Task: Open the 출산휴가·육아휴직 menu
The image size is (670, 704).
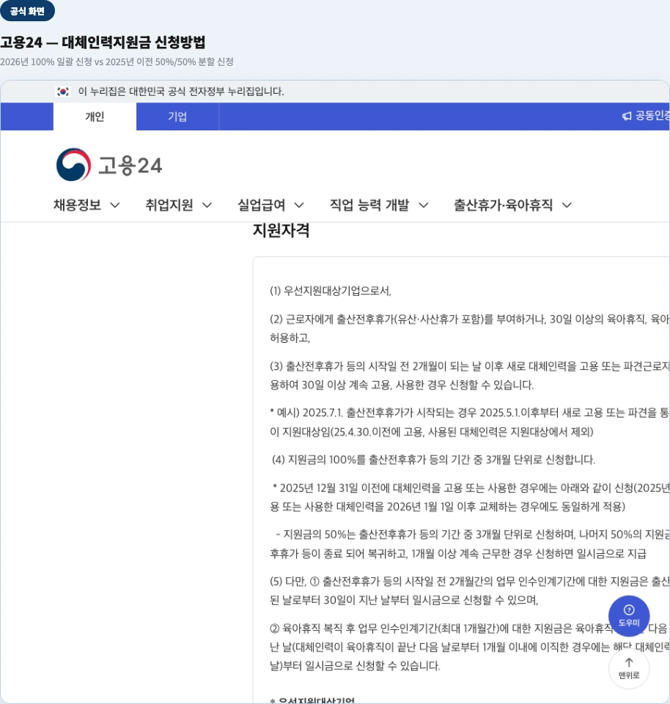Action: click(x=512, y=205)
